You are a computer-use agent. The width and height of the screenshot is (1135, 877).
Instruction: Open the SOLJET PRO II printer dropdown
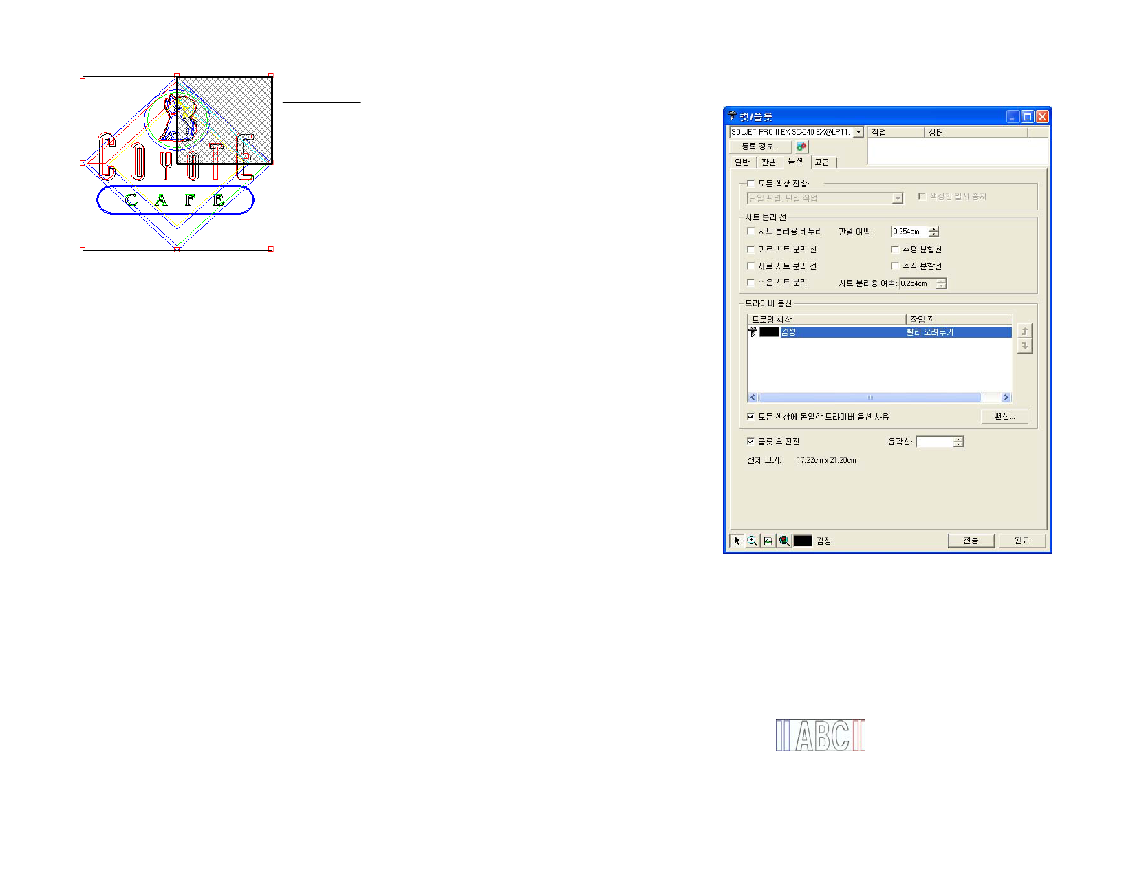click(x=858, y=132)
